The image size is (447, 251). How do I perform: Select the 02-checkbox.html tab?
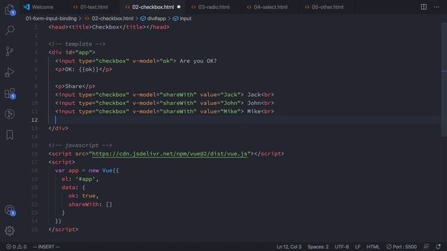point(153,7)
